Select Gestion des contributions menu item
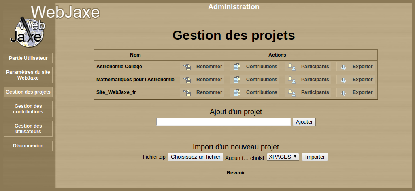 [x=28, y=109]
